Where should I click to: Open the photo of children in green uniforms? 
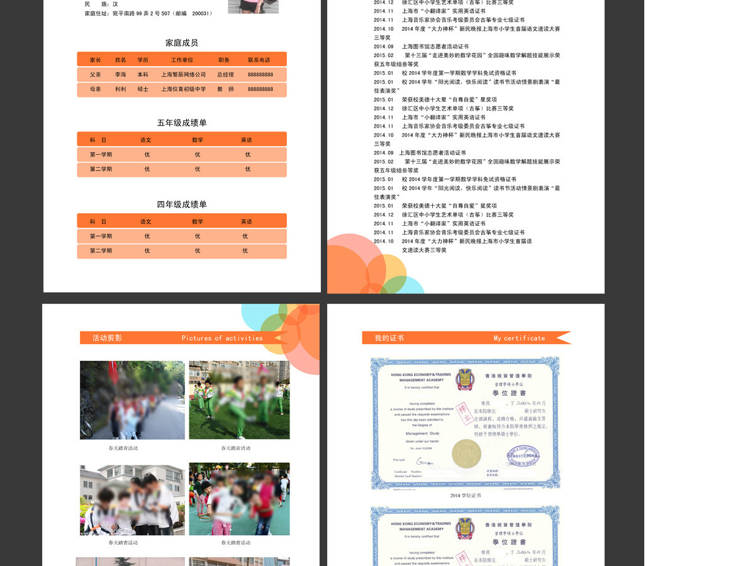tap(239, 400)
